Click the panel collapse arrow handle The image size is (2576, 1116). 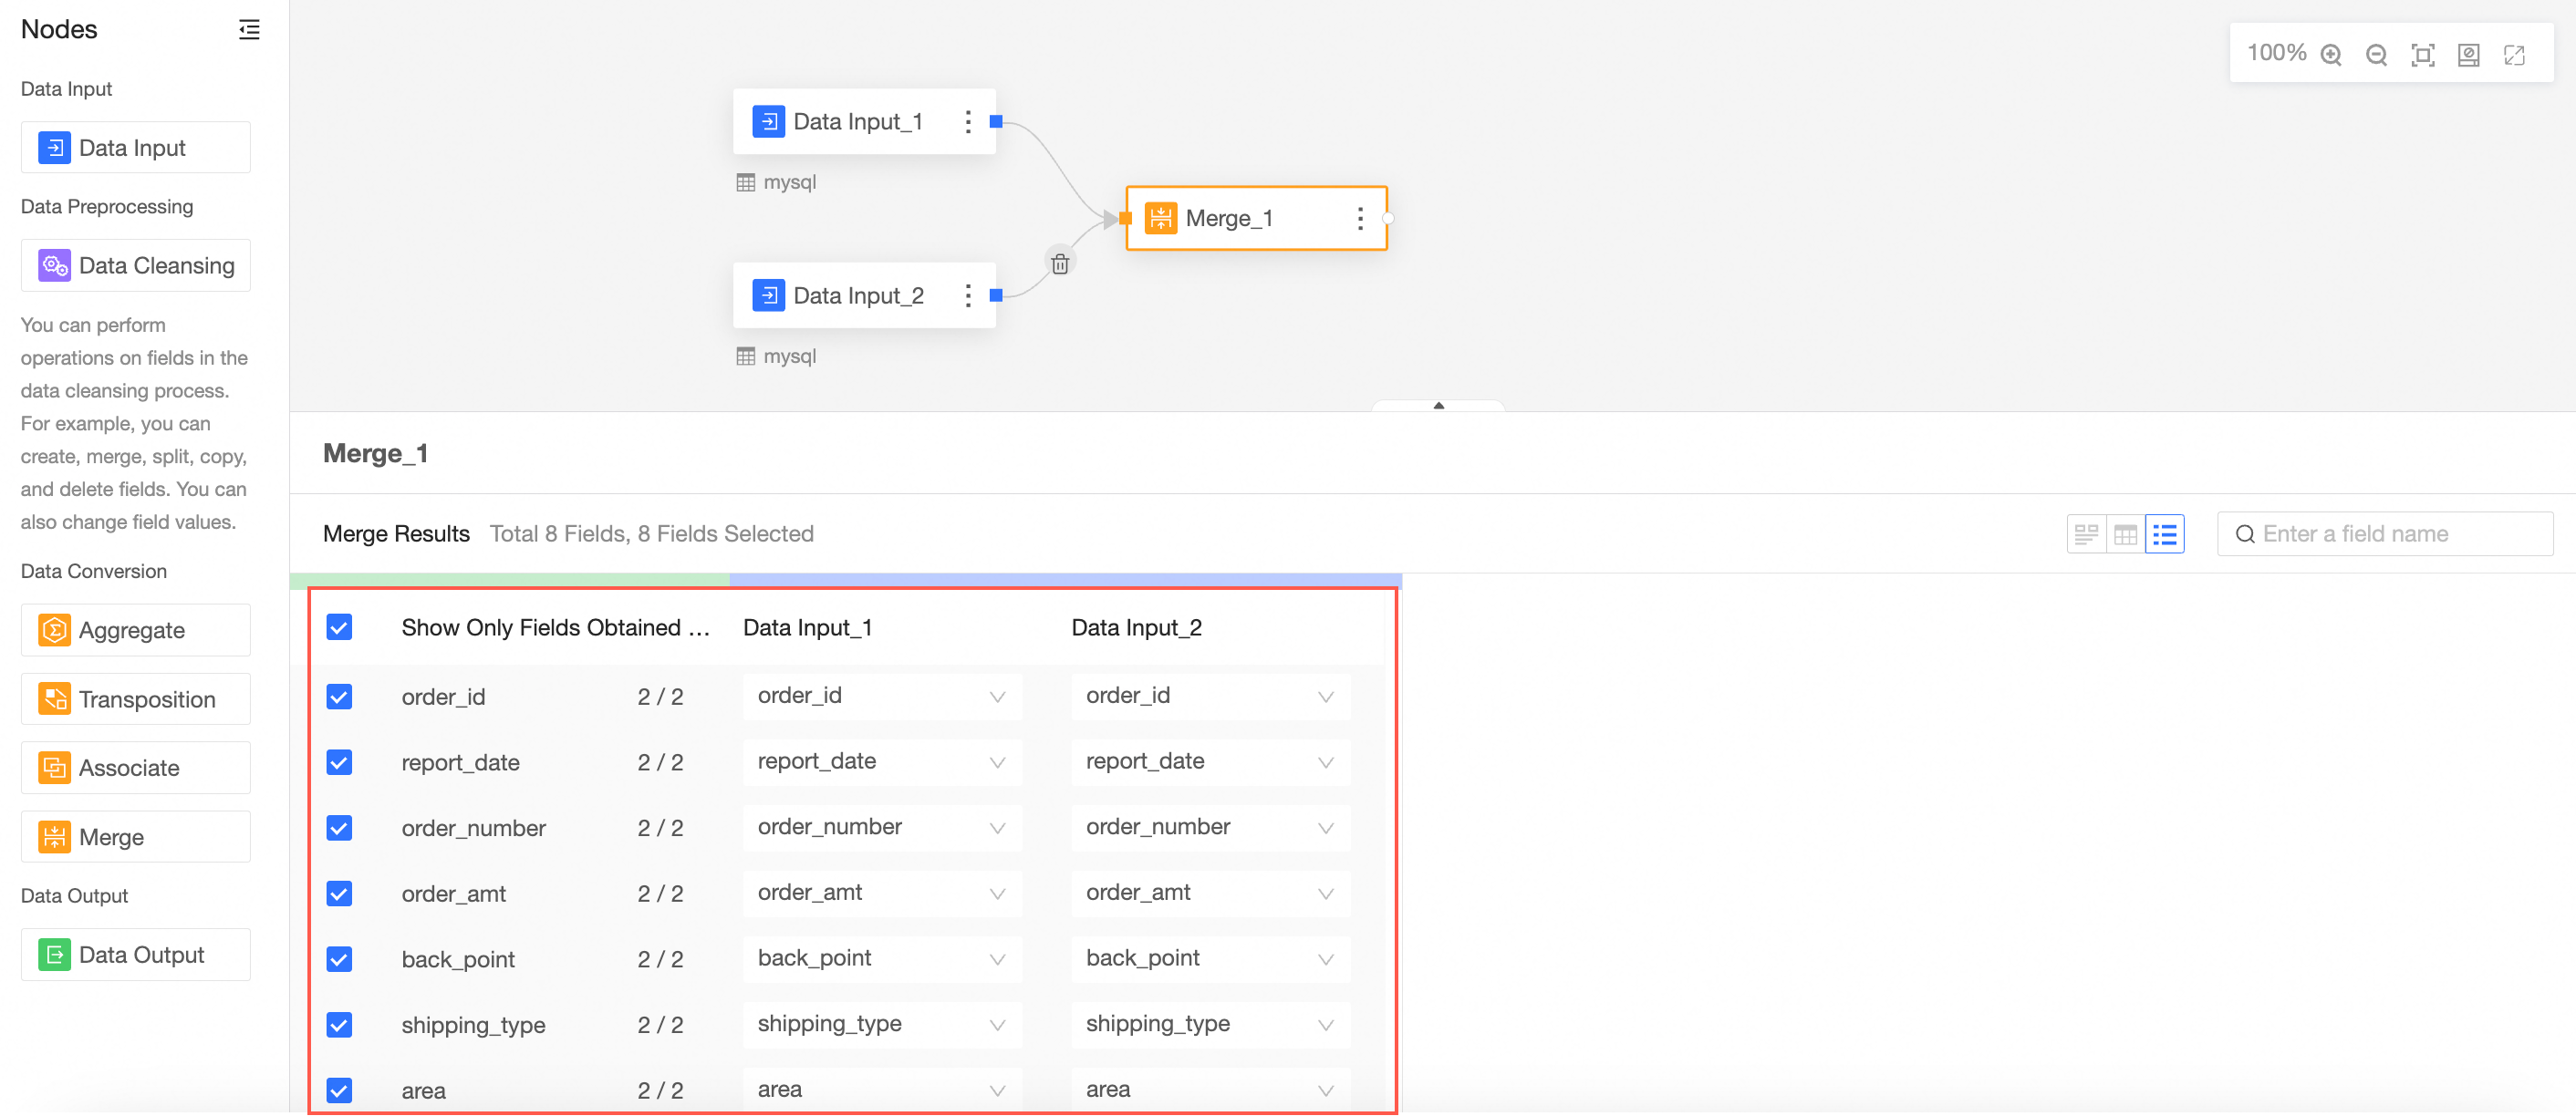(1438, 406)
